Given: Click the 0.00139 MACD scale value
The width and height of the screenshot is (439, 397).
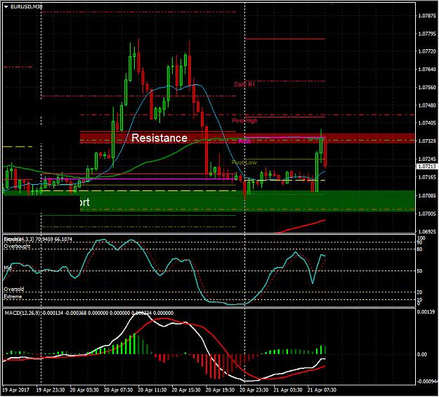Looking at the screenshot, I should (x=426, y=312).
